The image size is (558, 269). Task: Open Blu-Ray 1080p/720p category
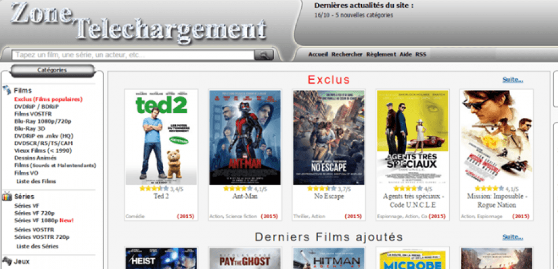click(43, 122)
